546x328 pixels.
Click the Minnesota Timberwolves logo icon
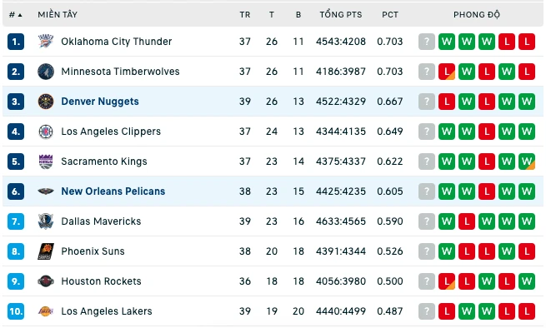point(46,72)
